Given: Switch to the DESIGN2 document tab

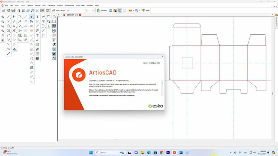Looking at the screenshot, I should (x=72, y=15).
